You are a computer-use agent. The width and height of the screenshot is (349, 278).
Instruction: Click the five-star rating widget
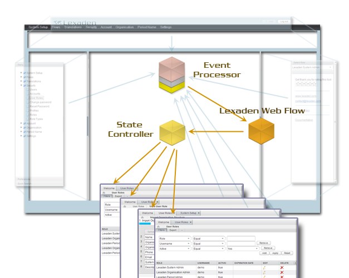pos(306,84)
